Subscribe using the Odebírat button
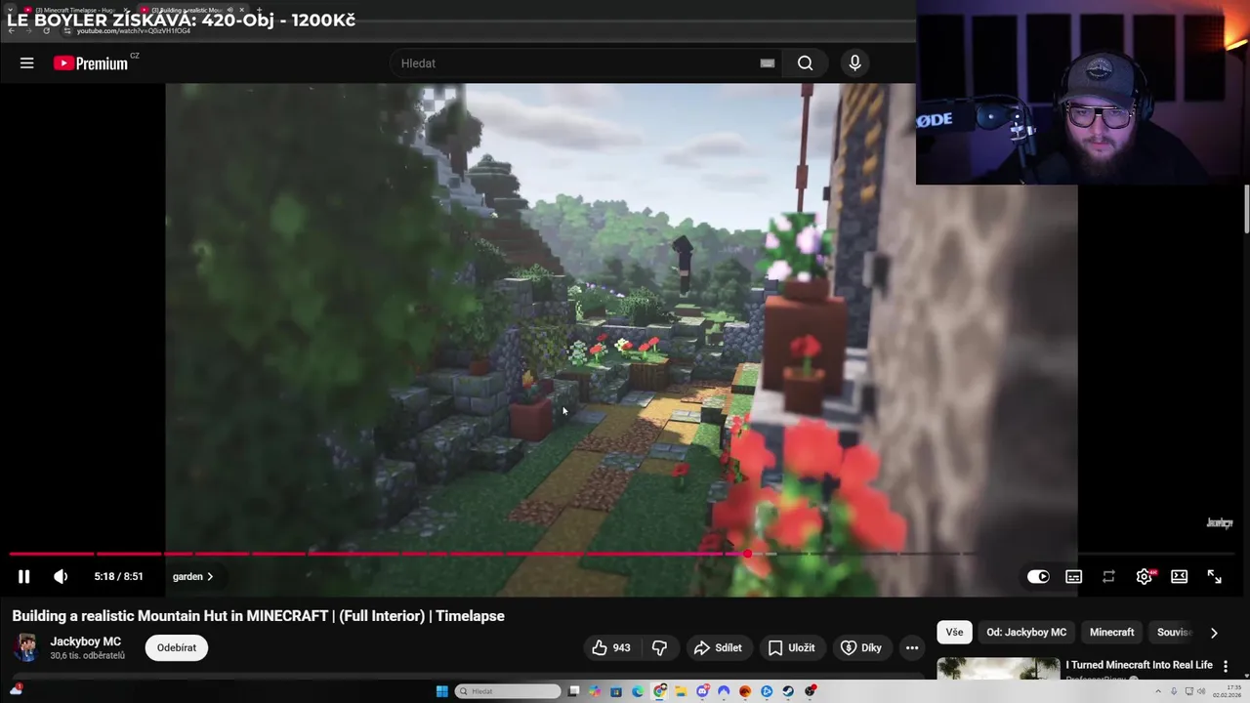Viewport: 1250px width, 703px height. pyautogui.click(x=177, y=647)
